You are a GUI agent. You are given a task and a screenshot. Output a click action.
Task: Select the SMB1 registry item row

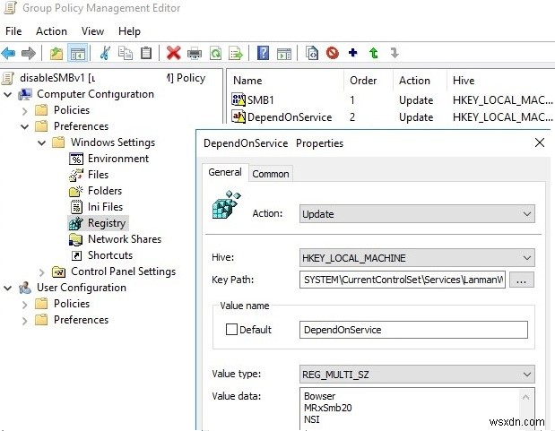(392, 100)
